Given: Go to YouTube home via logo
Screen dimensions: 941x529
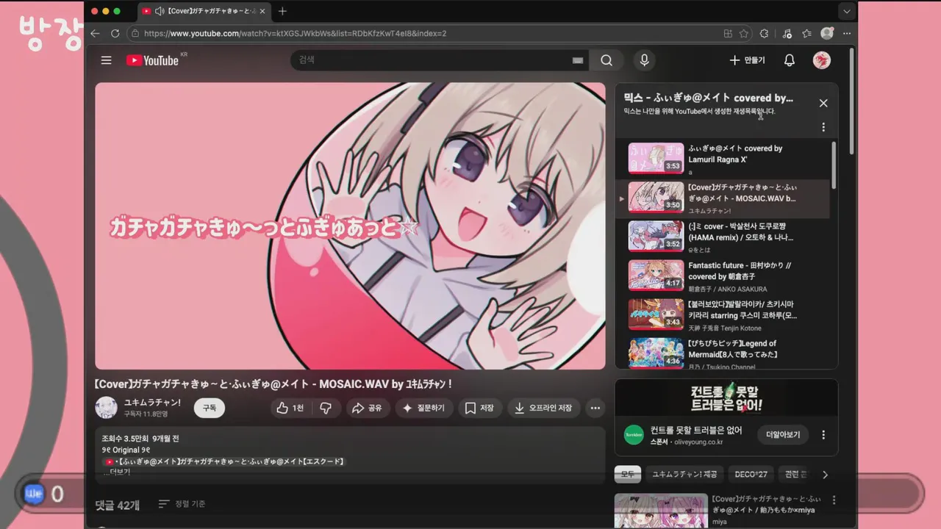Looking at the screenshot, I should pyautogui.click(x=153, y=60).
